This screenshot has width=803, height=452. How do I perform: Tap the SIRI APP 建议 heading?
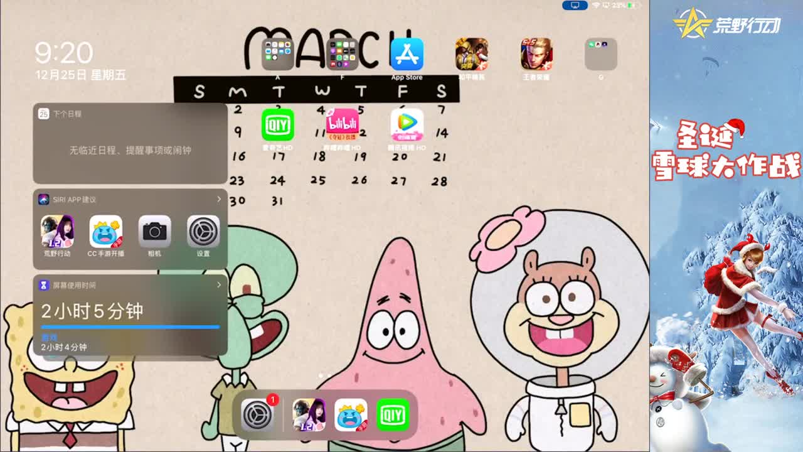75,200
